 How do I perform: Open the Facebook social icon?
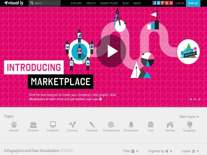154,3
